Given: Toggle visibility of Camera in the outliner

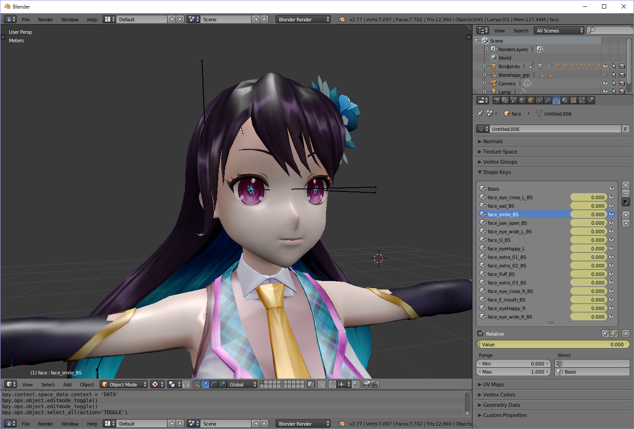Looking at the screenshot, I should click(x=605, y=83).
